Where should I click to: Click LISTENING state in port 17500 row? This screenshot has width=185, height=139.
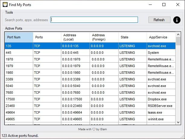pos(132,99)
